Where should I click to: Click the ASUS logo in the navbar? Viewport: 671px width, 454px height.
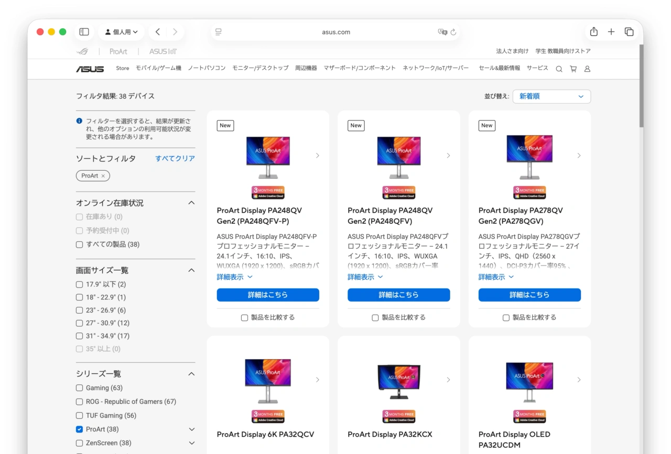[x=90, y=69]
